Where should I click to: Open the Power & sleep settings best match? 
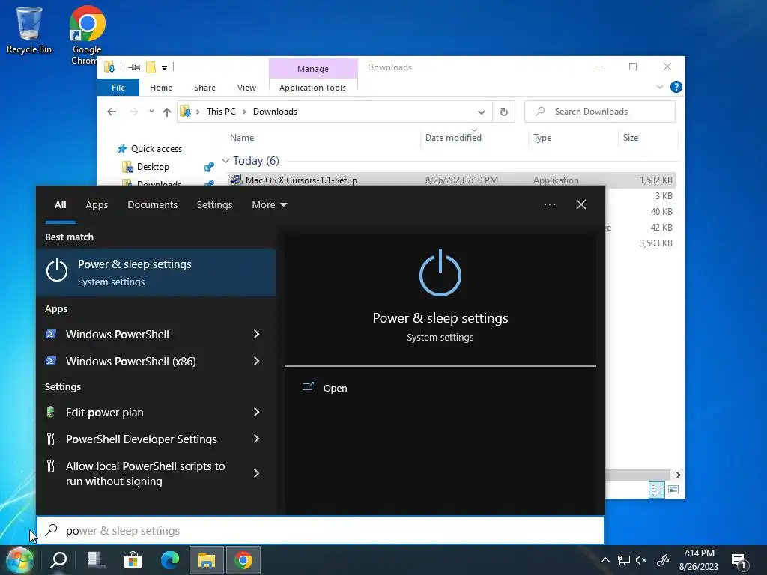pos(156,273)
